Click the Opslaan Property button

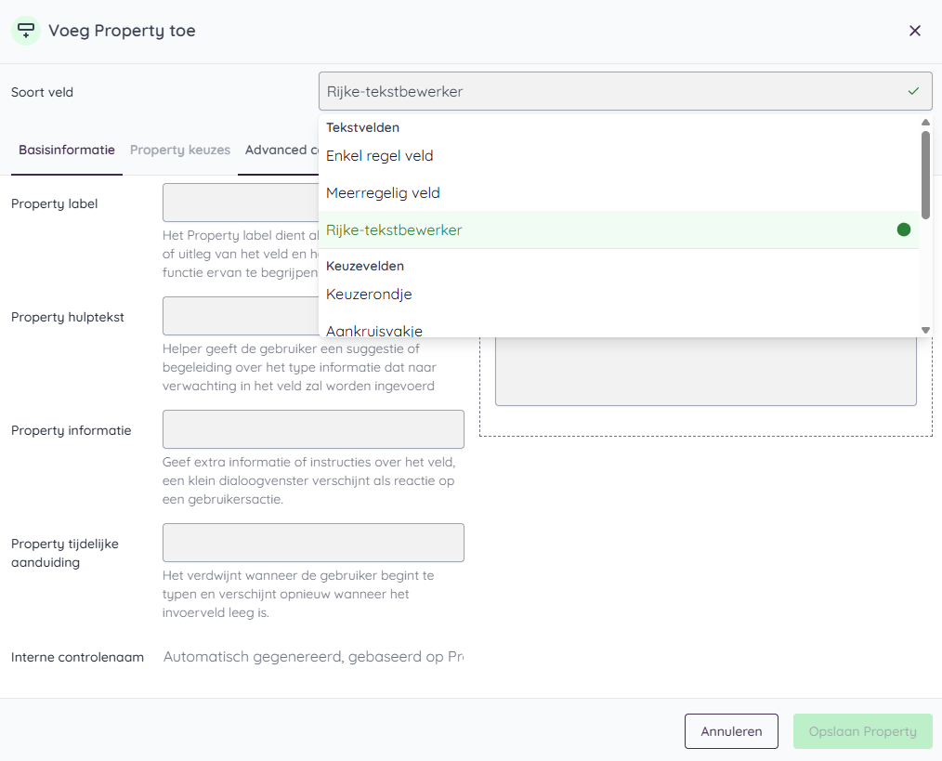pyautogui.click(x=862, y=731)
